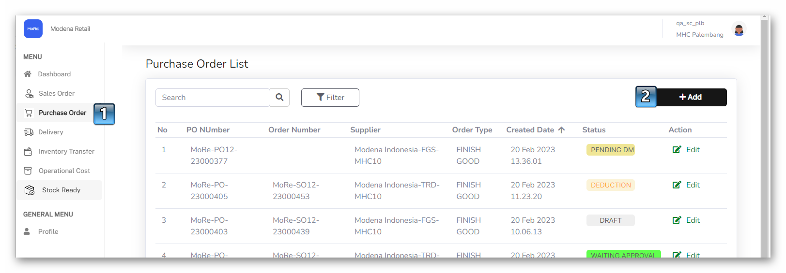Click the page vertical scrollbar

[765, 135]
